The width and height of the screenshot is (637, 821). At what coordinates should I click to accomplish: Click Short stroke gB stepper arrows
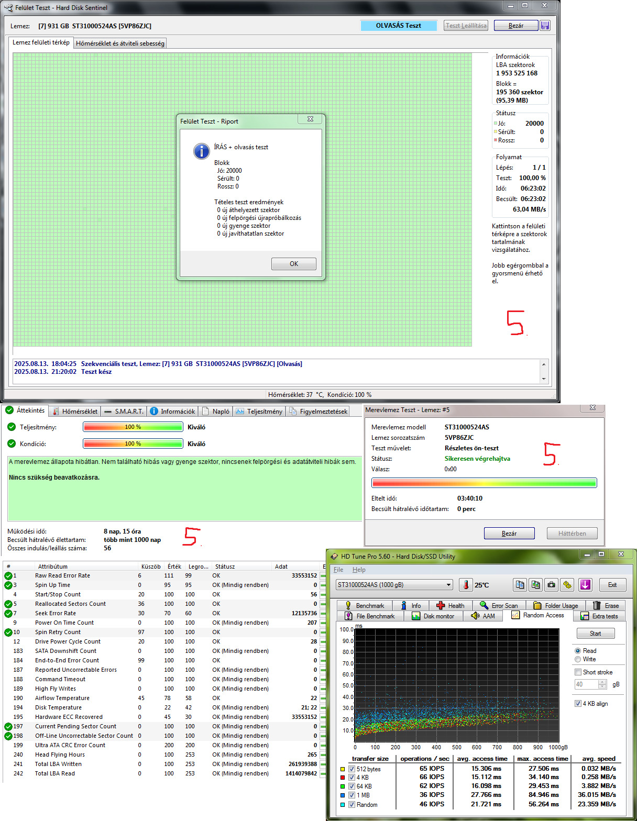point(602,684)
